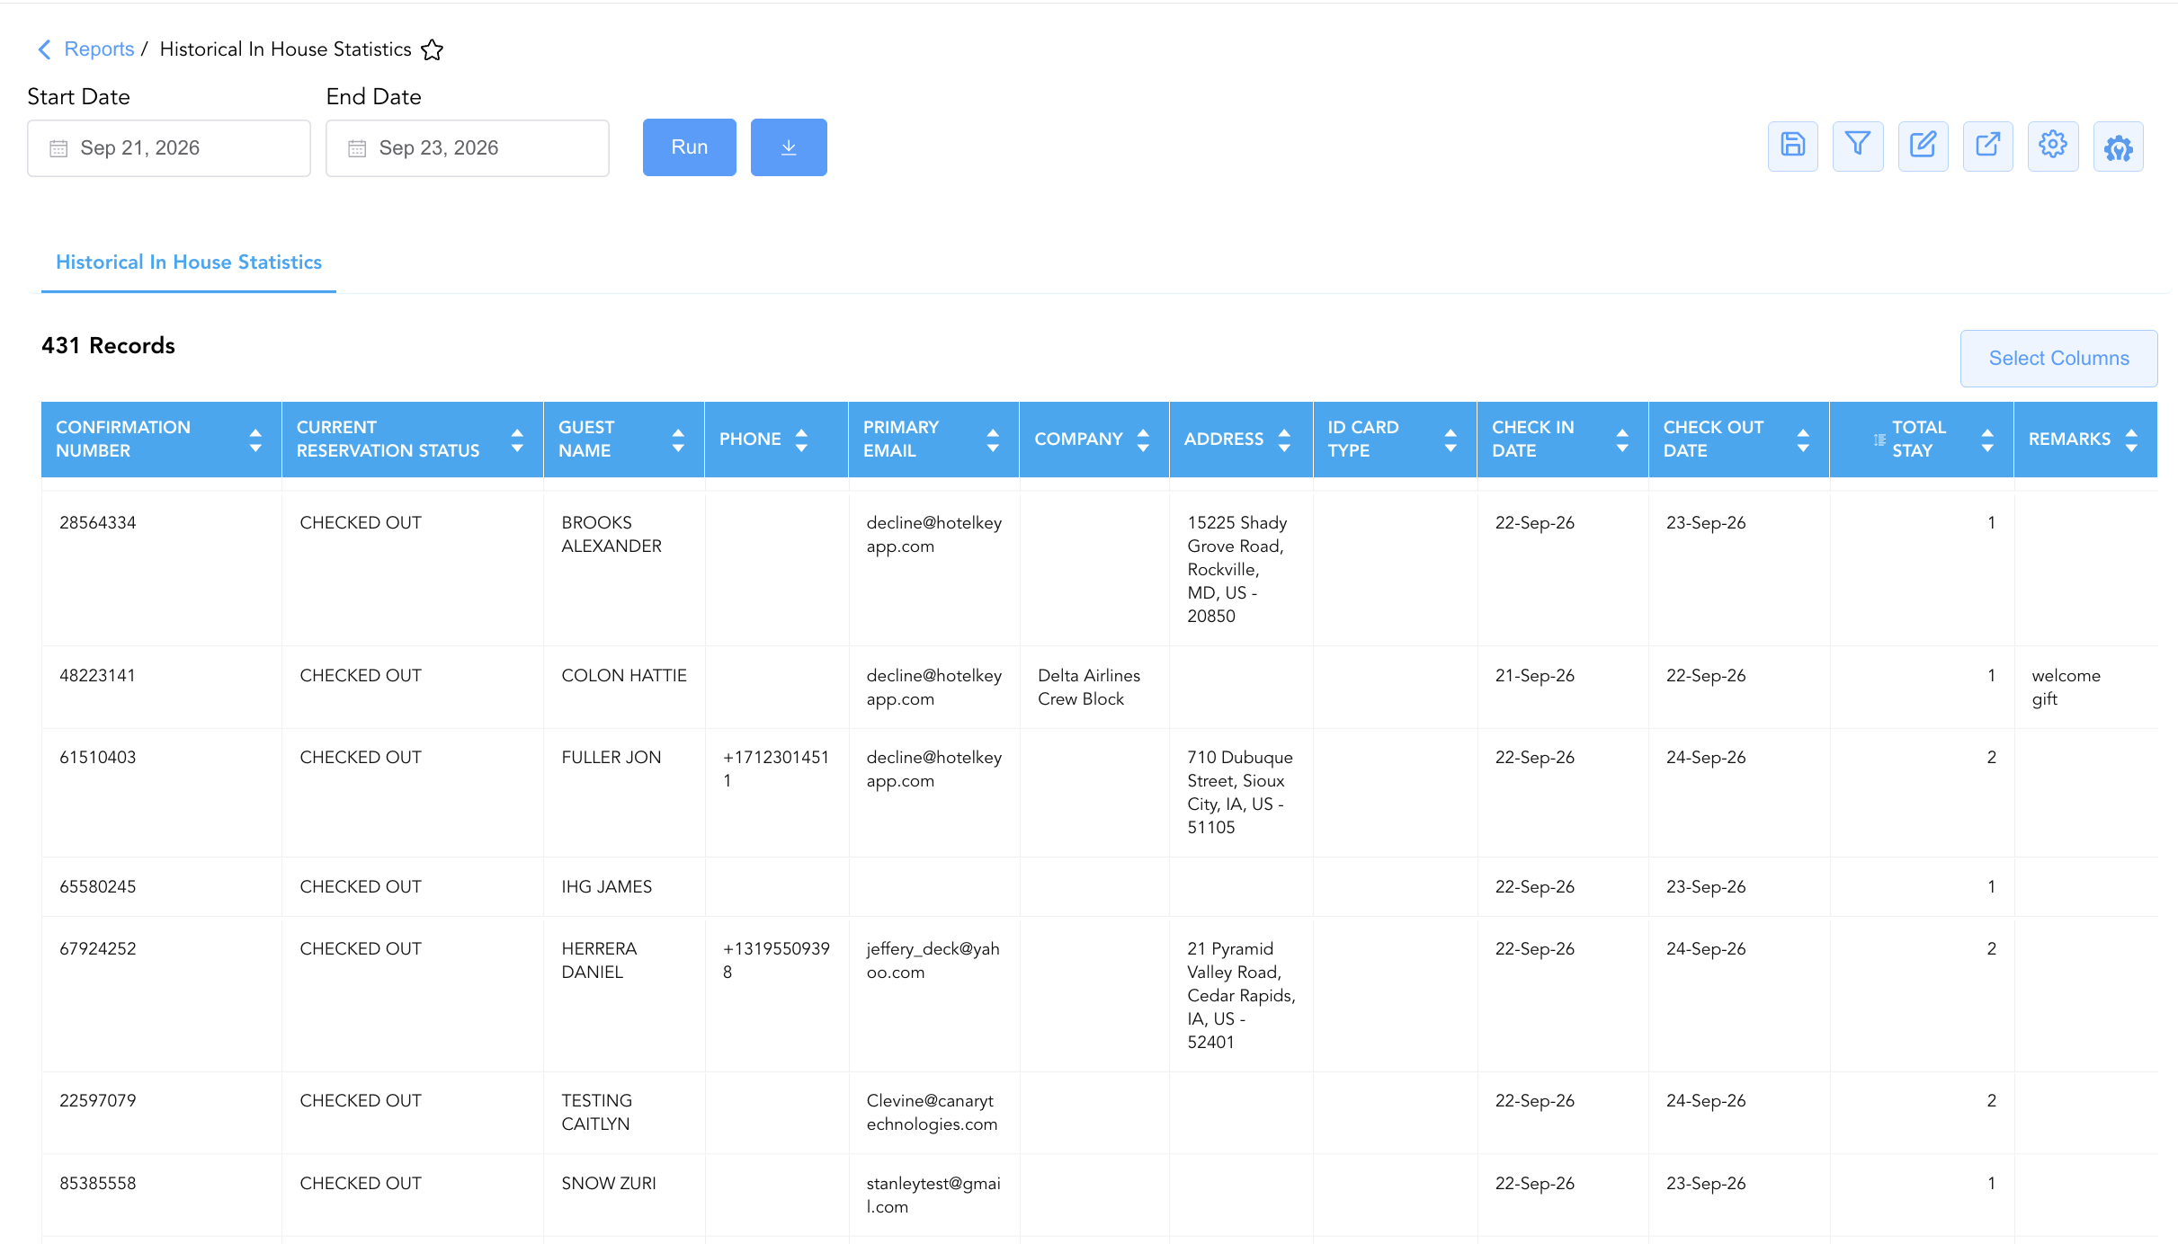Sort by Company column
Viewport: 2178px width, 1244px height.
1143,440
